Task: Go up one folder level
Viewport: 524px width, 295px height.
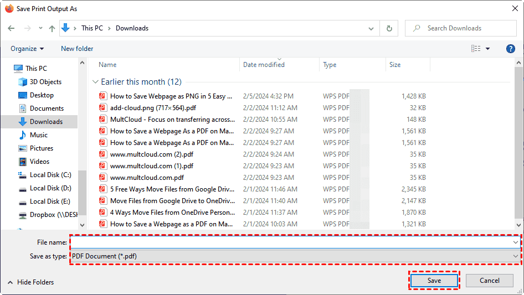Action: (x=52, y=28)
